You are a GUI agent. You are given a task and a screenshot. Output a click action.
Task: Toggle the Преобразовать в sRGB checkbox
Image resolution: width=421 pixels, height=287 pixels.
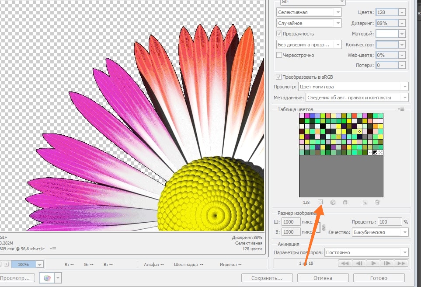click(279, 76)
